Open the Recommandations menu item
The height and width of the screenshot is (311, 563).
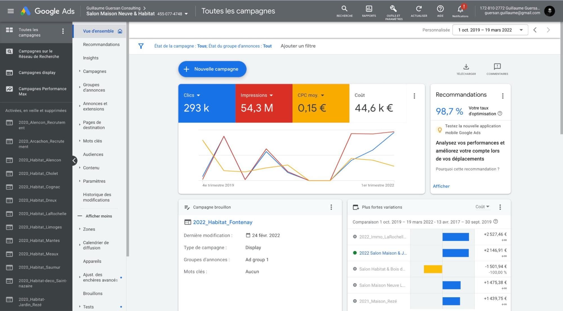click(101, 45)
